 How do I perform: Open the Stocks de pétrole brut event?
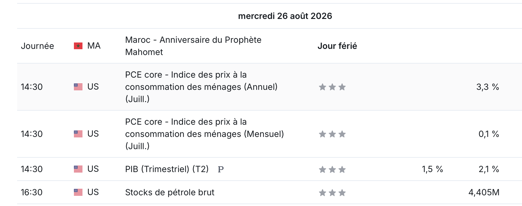coord(170,192)
